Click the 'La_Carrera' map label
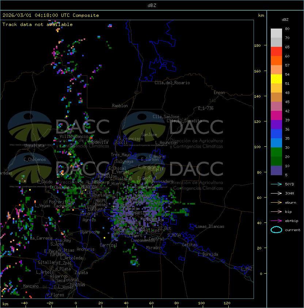Screen dimensions: 304x308 41,238
